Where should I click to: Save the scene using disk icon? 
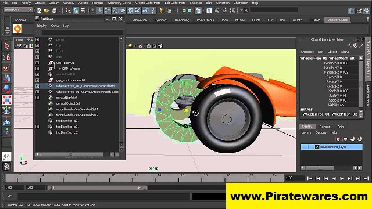(x=54, y=10)
